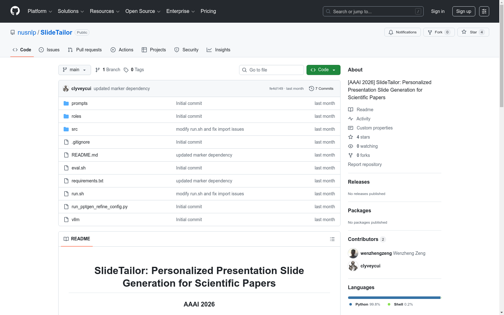Click the pulse icon next to Activity
504x315 pixels.
[x=351, y=119]
